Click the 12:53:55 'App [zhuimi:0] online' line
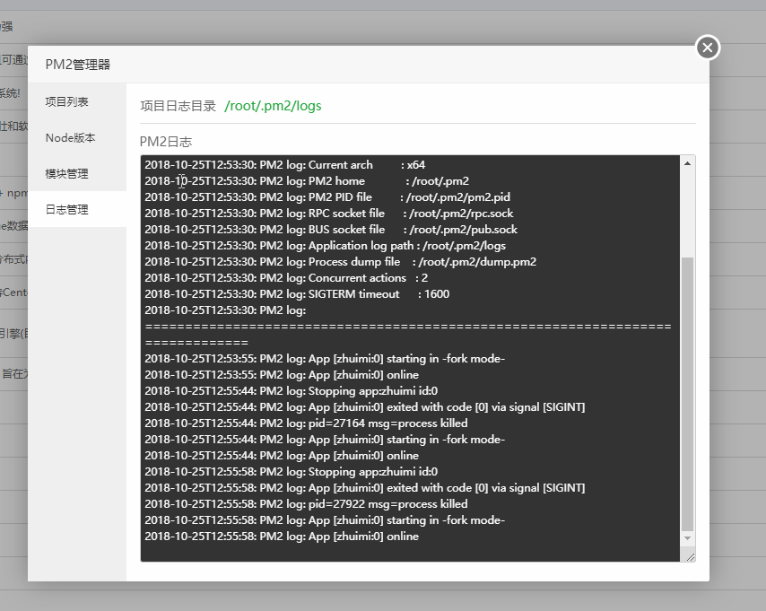The height and width of the screenshot is (611, 766). pyautogui.click(x=282, y=374)
